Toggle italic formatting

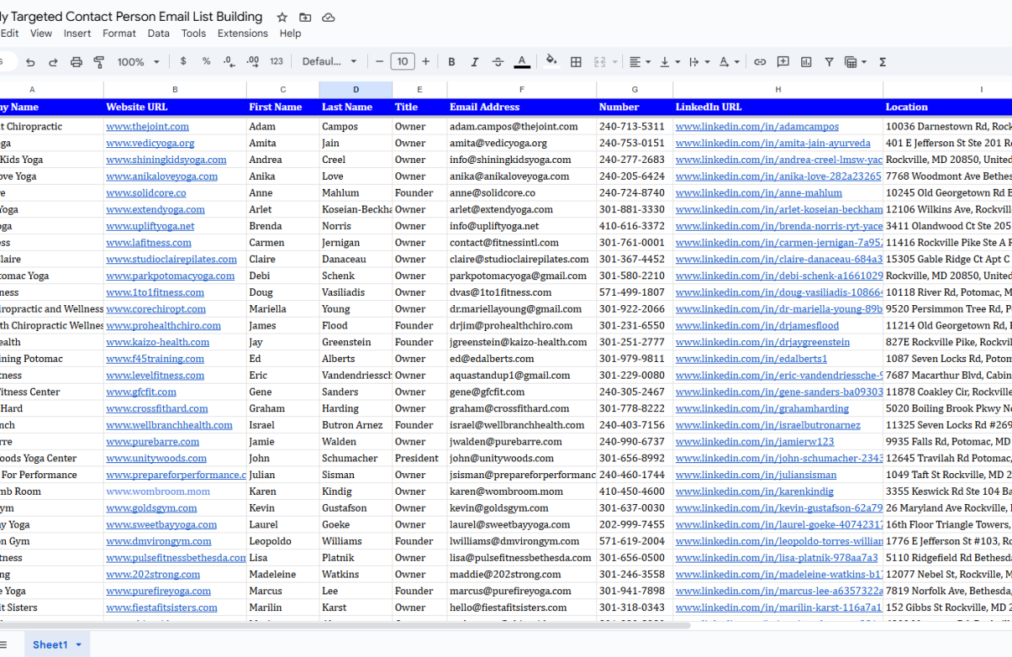(x=475, y=61)
